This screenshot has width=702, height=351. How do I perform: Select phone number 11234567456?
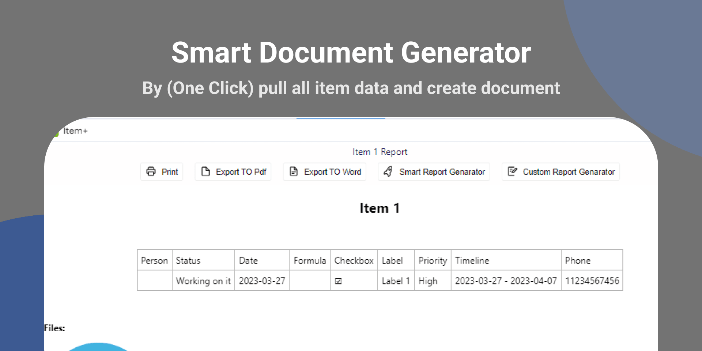point(592,281)
